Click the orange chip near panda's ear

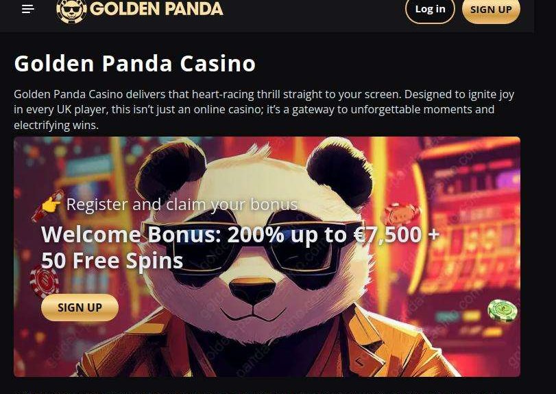tap(401, 214)
